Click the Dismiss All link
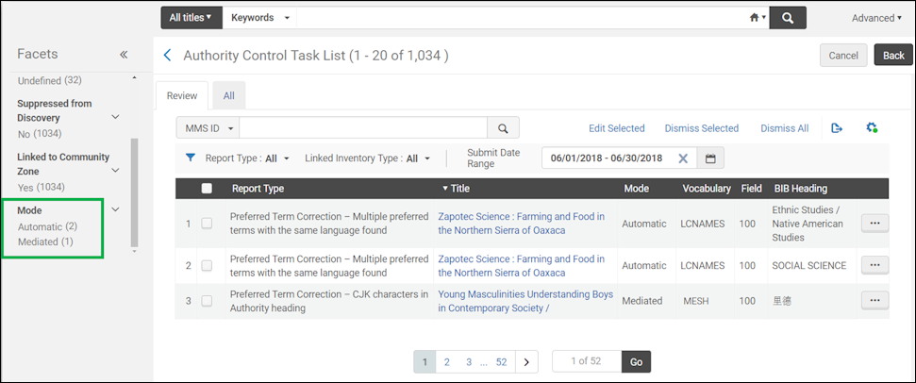 (785, 128)
